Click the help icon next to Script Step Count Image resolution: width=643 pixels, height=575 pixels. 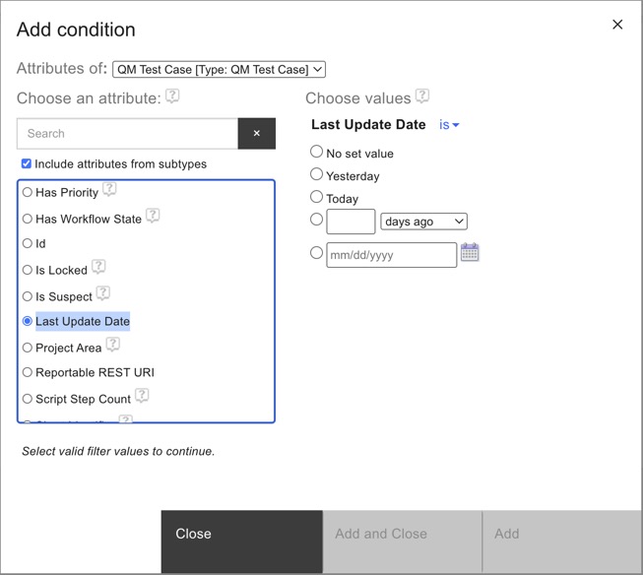click(142, 396)
